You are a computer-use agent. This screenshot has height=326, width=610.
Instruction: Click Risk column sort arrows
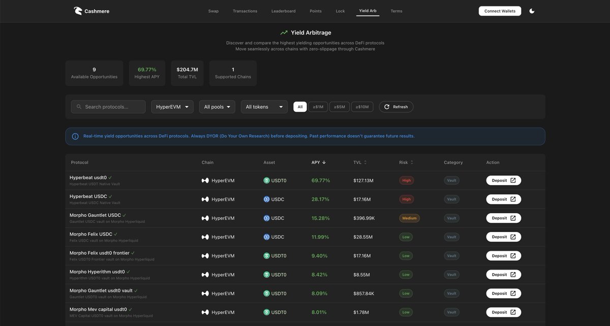tap(412, 162)
